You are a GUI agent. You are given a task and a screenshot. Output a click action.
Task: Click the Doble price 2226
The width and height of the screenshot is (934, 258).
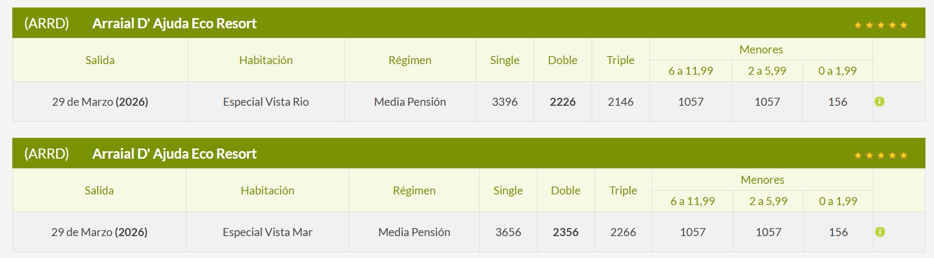[563, 102]
